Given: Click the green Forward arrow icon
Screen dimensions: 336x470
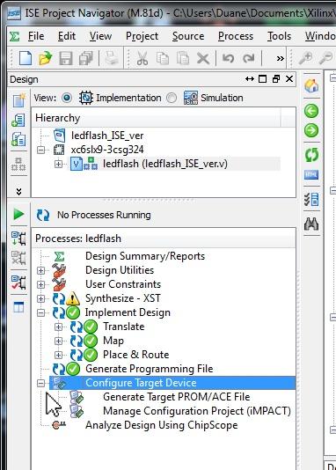Looking at the screenshot, I should pos(311,130).
